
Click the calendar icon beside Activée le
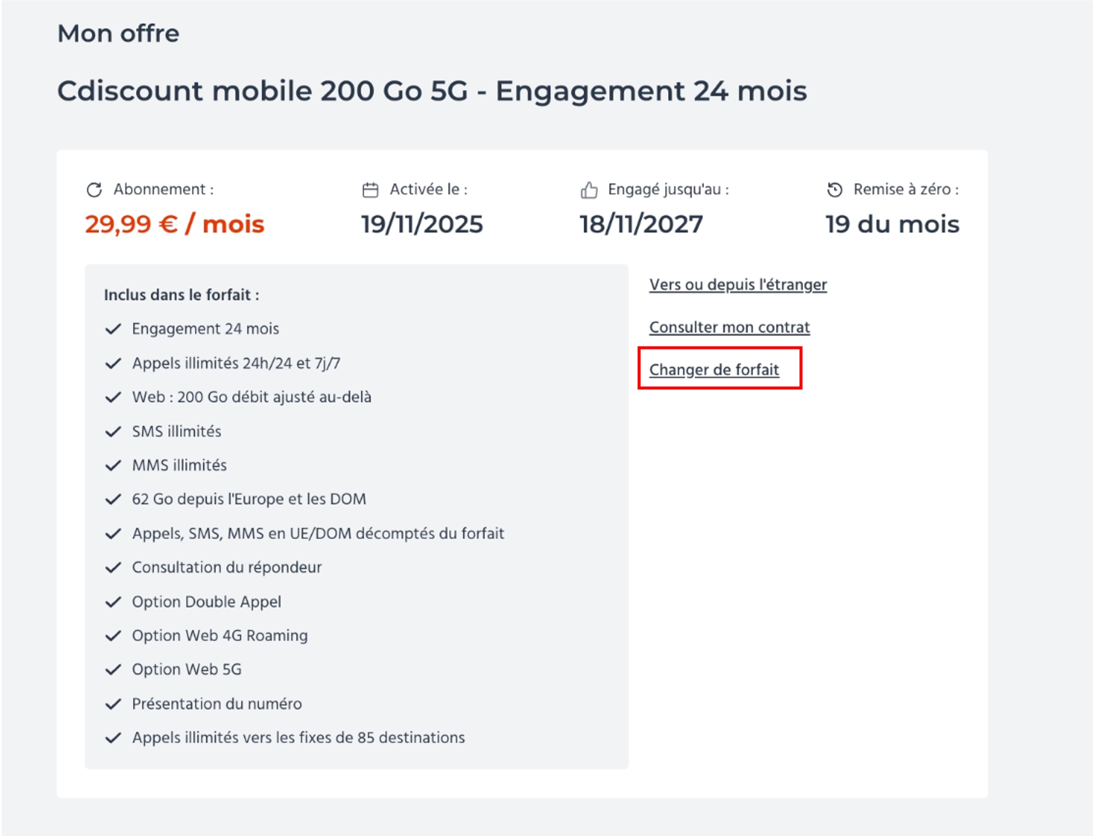click(x=370, y=190)
